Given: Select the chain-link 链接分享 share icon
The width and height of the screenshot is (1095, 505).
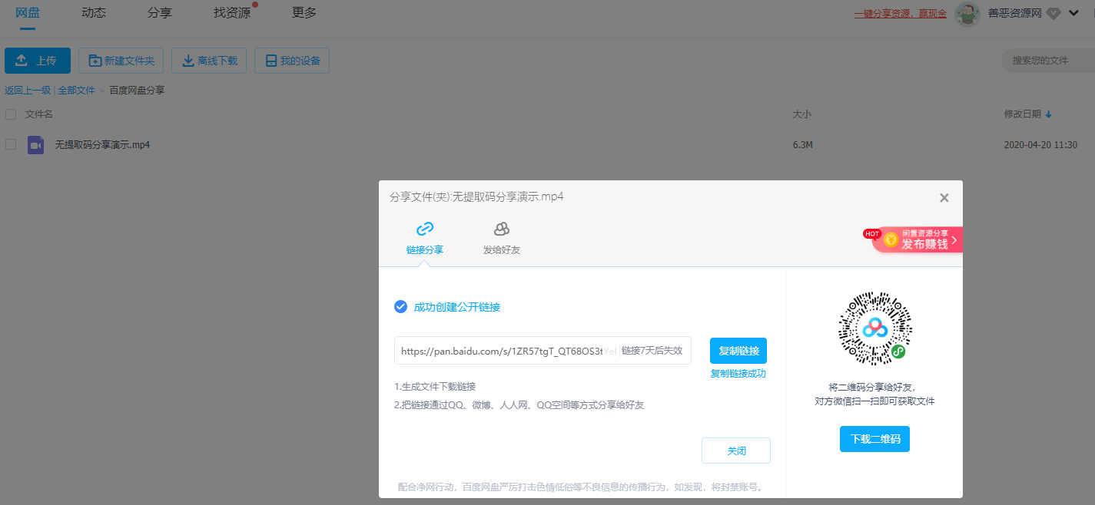Looking at the screenshot, I should [424, 229].
